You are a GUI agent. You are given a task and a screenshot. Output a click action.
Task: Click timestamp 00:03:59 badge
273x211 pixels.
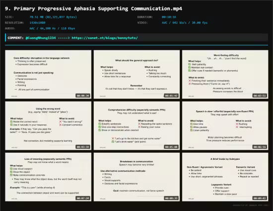pos(83,147)
